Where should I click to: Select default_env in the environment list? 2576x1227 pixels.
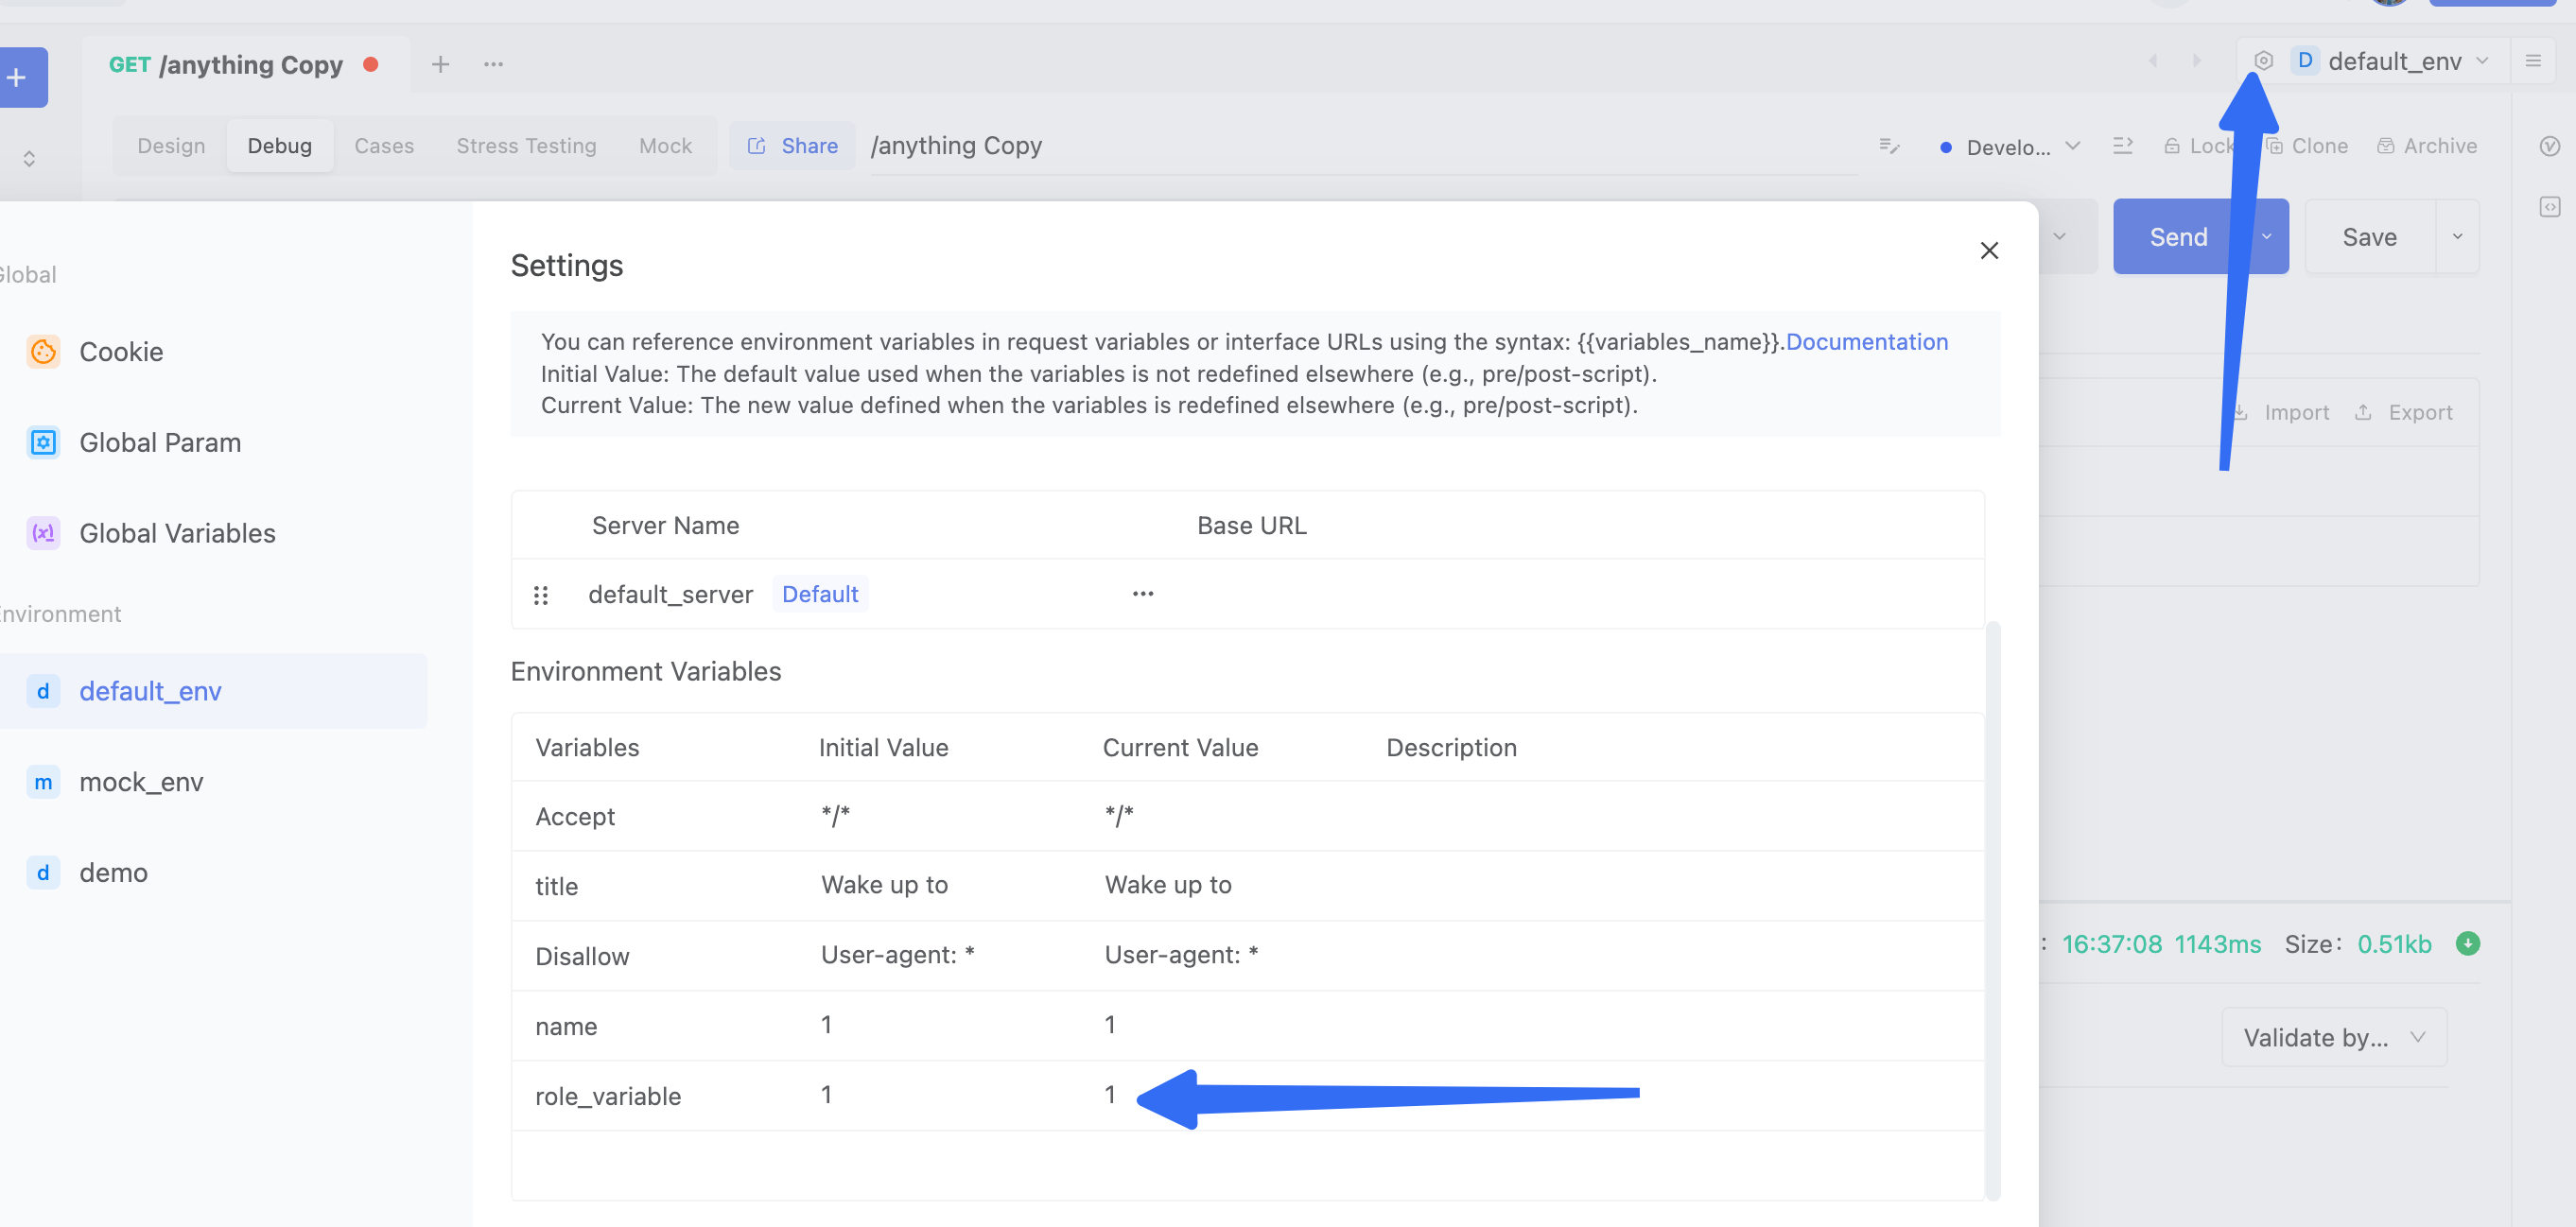[x=213, y=691]
